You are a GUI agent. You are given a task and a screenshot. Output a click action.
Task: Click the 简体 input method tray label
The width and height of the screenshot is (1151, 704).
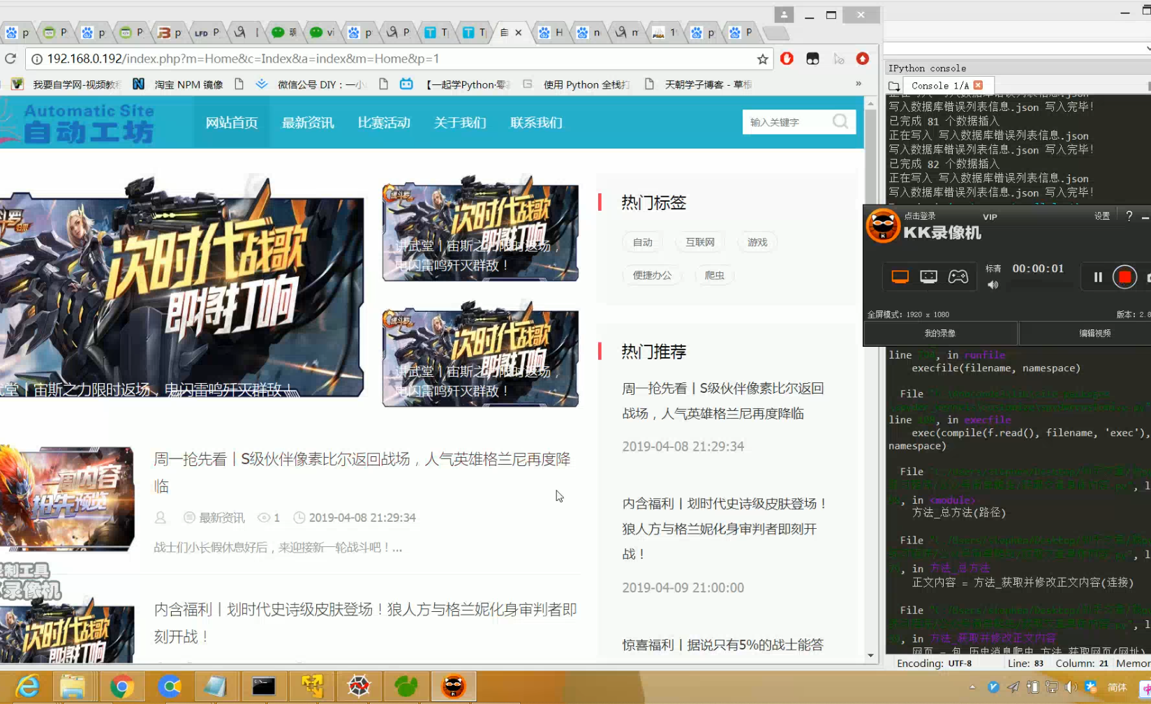pyautogui.click(x=1117, y=687)
